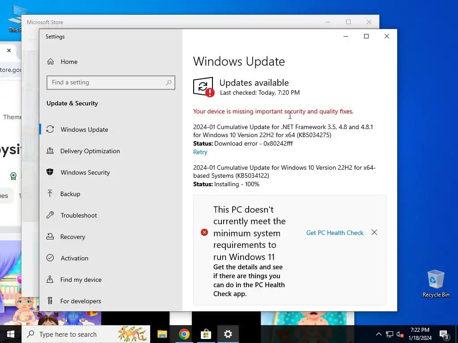Image resolution: width=458 pixels, height=343 pixels.
Task: Open File Explorer from taskbar
Action: (162, 334)
